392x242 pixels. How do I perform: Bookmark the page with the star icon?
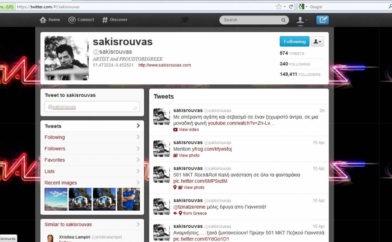point(278,7)
